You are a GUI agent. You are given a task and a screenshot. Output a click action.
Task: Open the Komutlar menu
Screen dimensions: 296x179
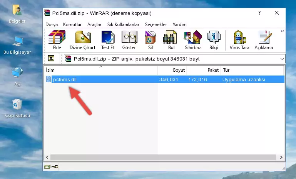(72, 25)
